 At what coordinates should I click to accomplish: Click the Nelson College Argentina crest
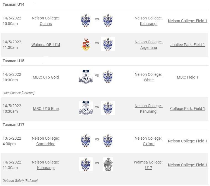click(108, 44)
